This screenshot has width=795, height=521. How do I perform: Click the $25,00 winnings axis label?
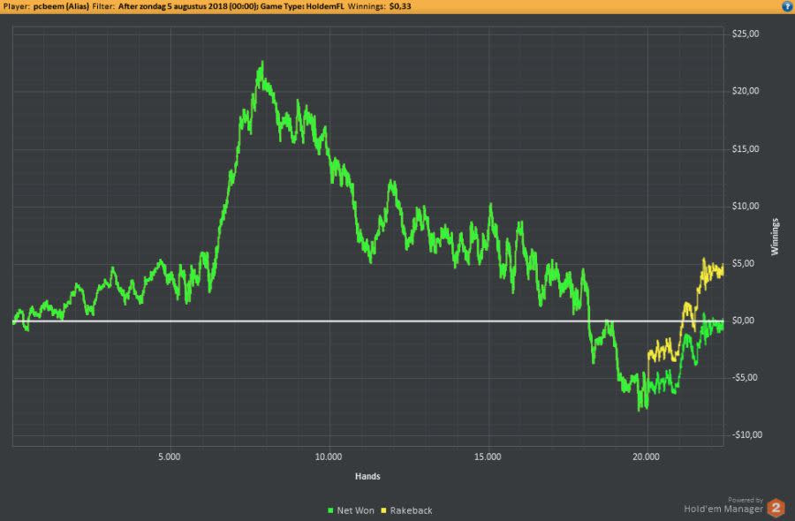pos(746,34)
